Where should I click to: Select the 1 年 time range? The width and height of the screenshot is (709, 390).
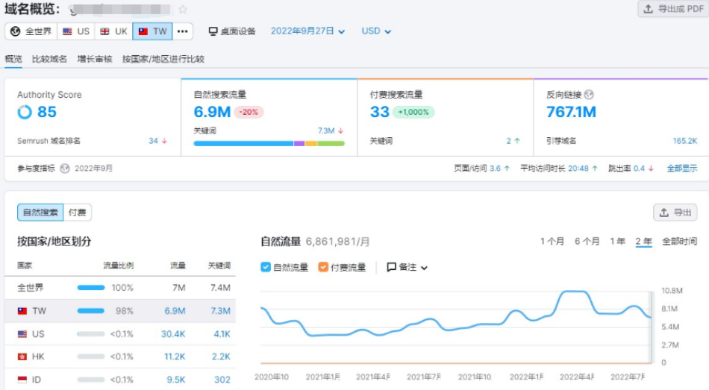coord(617,242)
